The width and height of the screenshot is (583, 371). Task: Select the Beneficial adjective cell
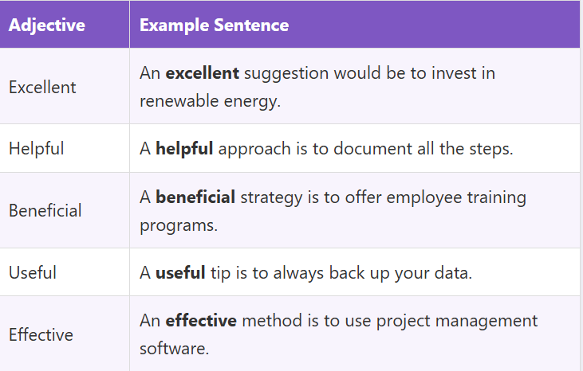tap(45, 210)
